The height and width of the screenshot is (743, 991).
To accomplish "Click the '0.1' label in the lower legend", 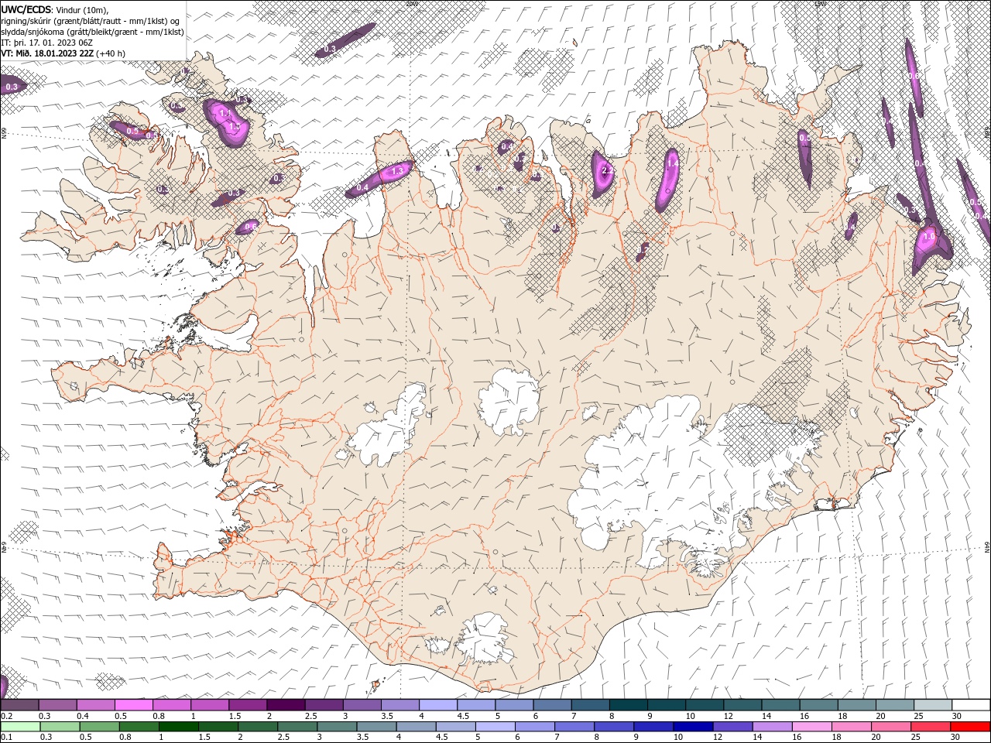I will click(6, 738).
